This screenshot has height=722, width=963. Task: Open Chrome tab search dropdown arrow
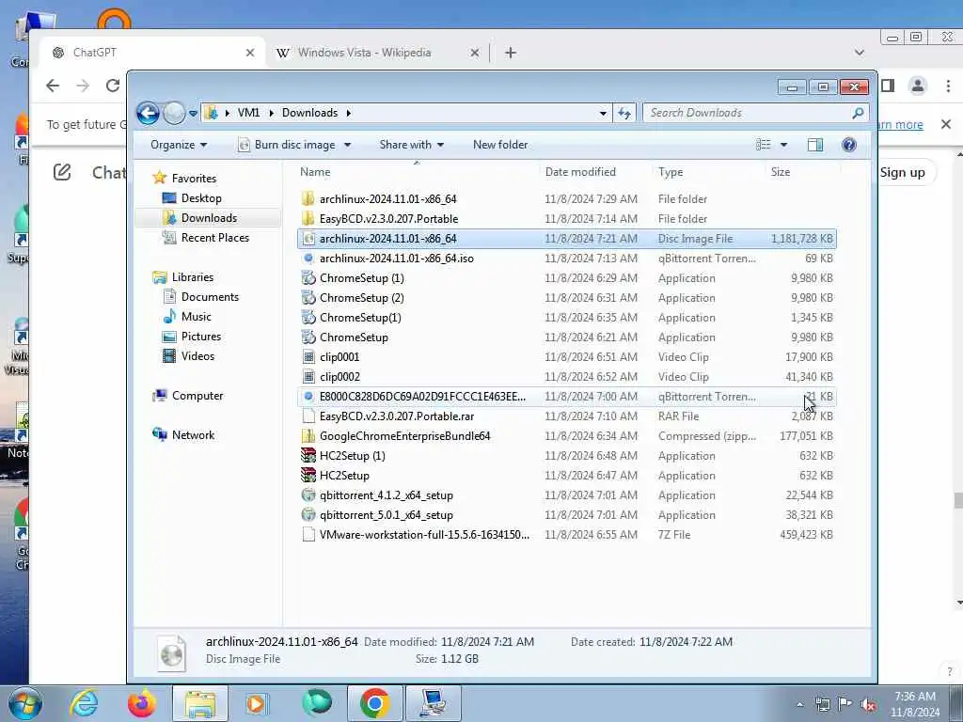pos(860,53)
